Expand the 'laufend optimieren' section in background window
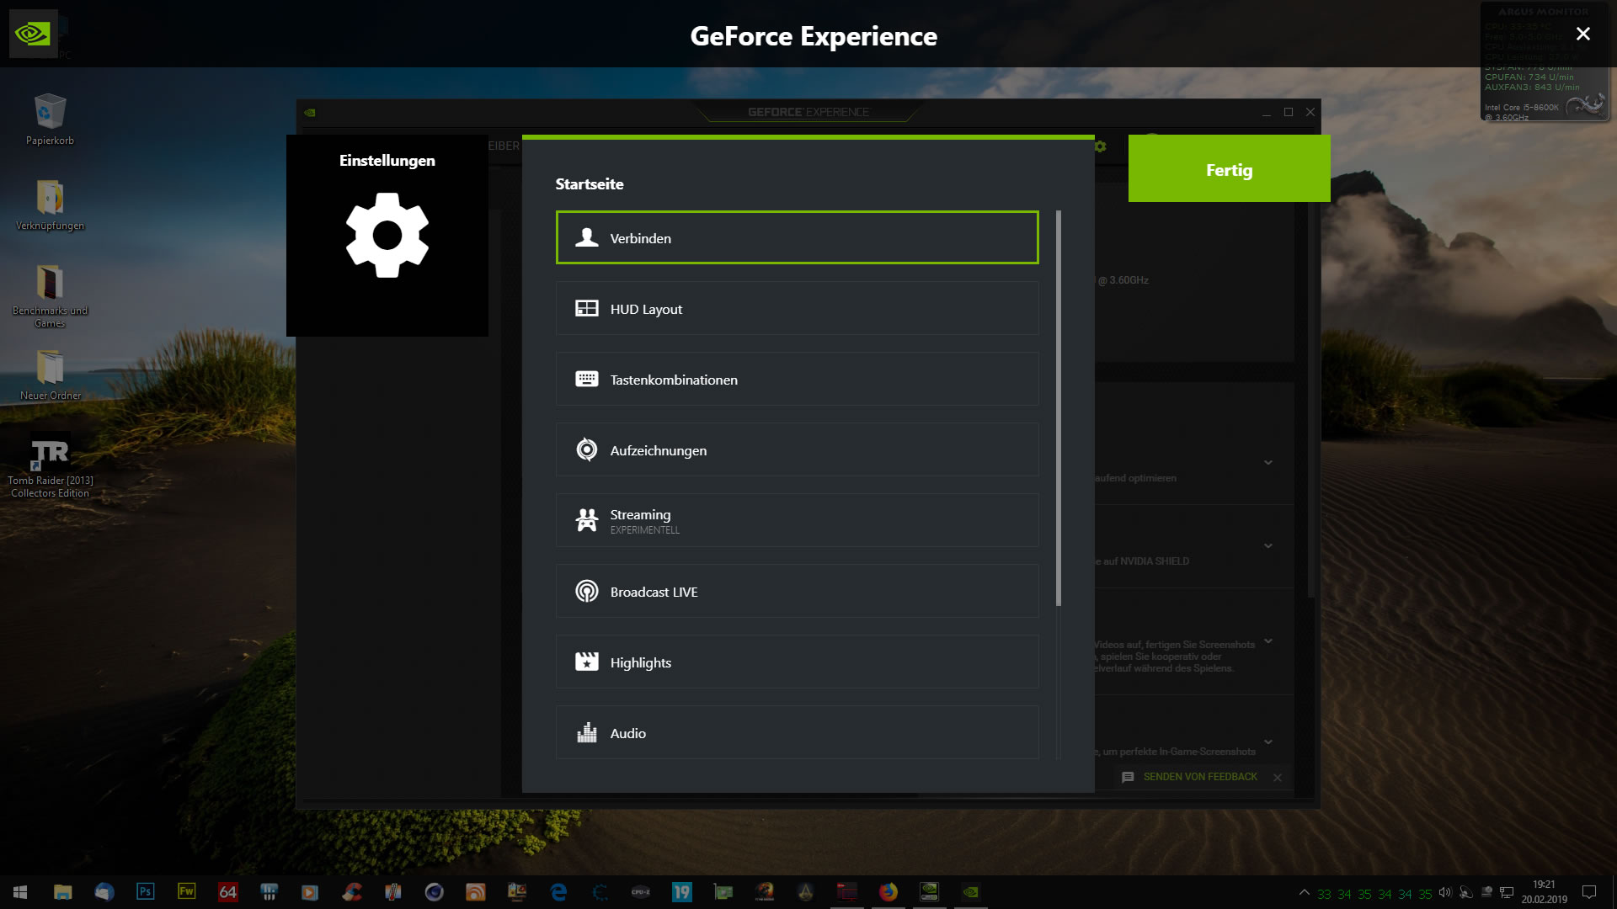Screen dimensions: 1617x909 (x=1268, y=462)
